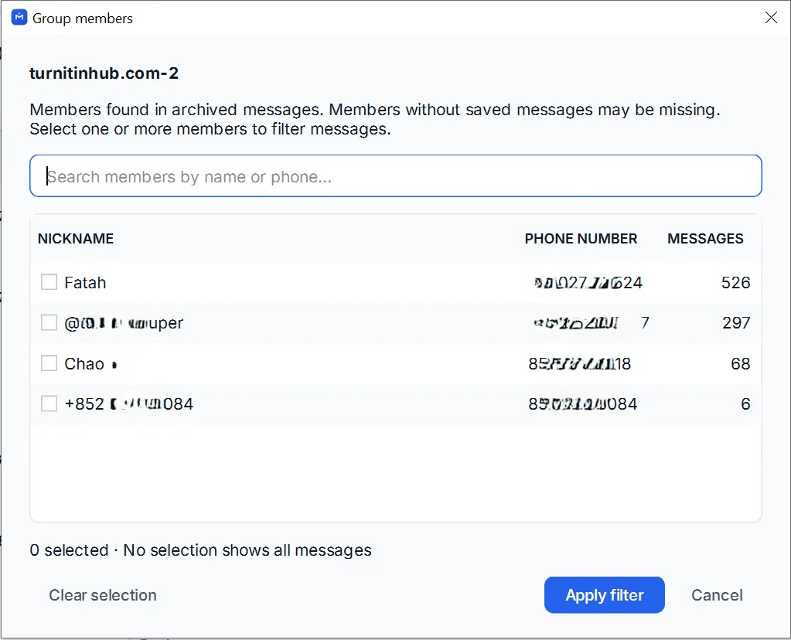791x640 pixels.
Task: Click the blue app logo icon
Action: 19,17
